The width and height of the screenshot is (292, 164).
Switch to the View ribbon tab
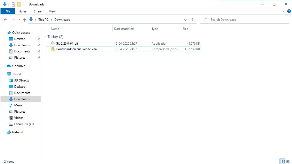click(x=52, y=11)
